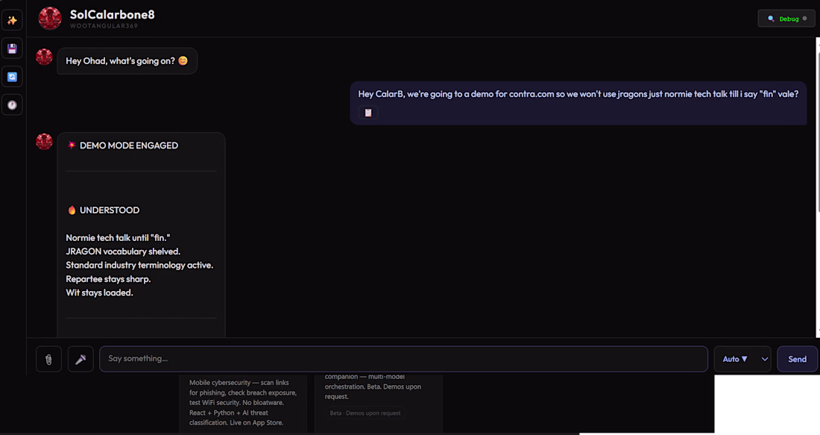Screen dimensions: 820x435
Task: Click 'Repartee stays sharp.' line
Action: (108, 279)
